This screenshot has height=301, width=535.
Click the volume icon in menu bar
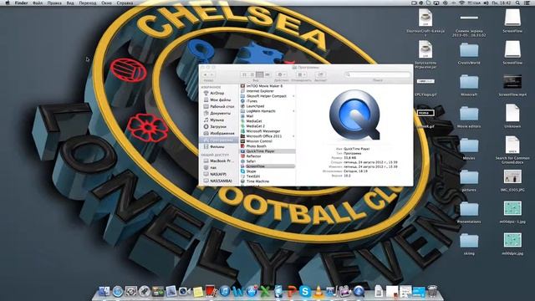487,3
